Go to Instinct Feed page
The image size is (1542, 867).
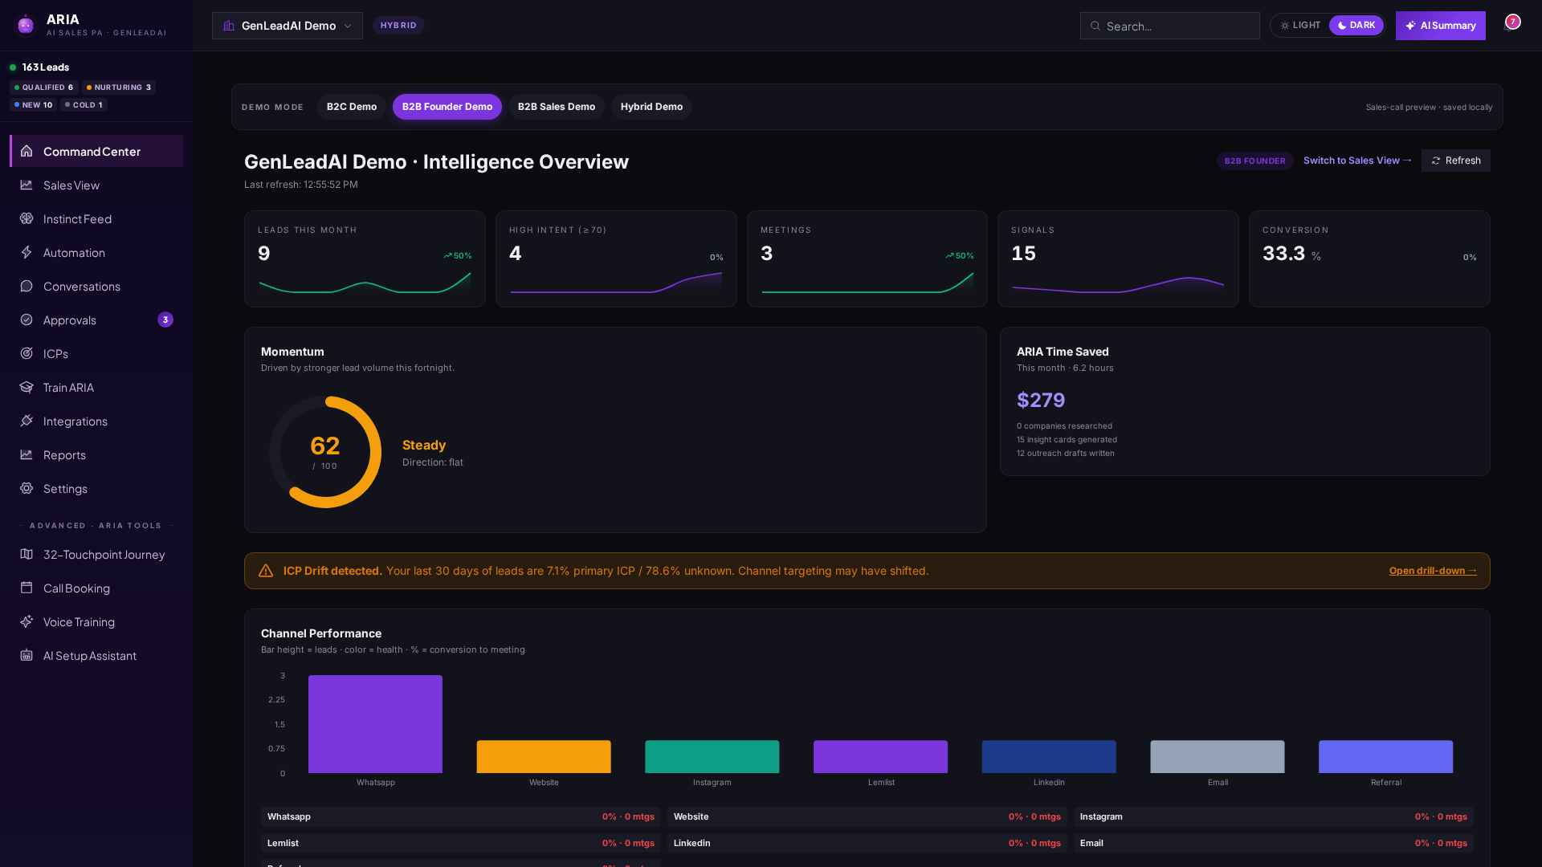click(x=96, y=218)
